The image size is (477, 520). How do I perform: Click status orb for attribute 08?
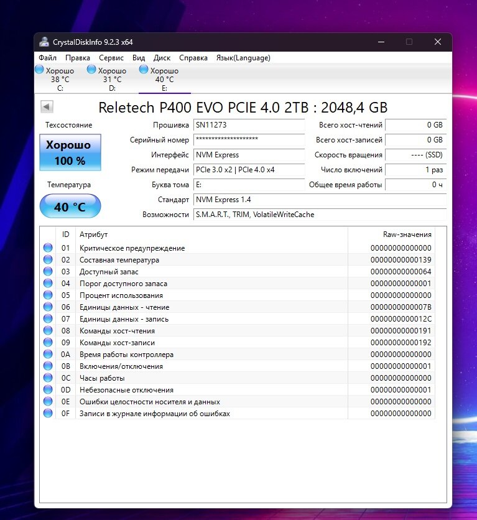(x=48, y=330)
